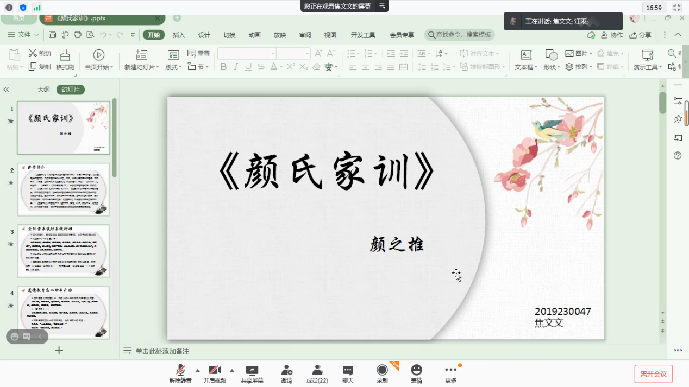Start meeting recording (录制)
This screenshot has height=387, width=689.
[382, 371]
